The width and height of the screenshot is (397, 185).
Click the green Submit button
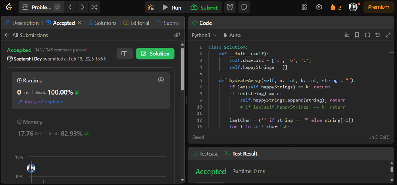click(x=204, y=7)
